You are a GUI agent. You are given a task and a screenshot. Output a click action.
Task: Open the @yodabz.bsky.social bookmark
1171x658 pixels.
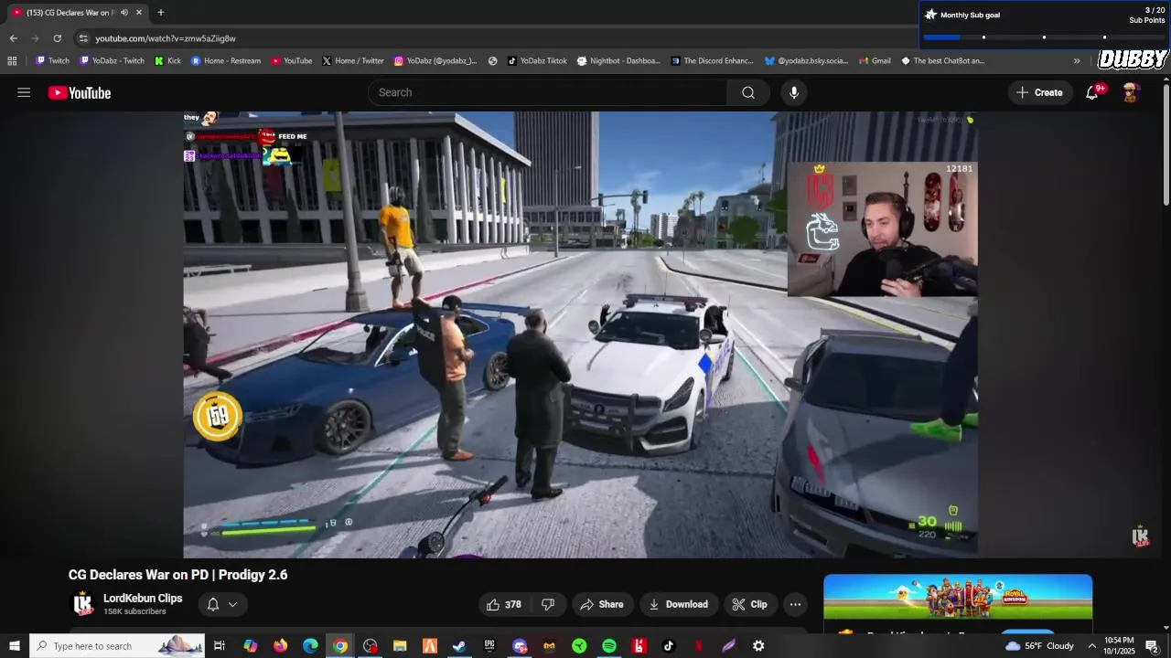[x=806, y=61]
